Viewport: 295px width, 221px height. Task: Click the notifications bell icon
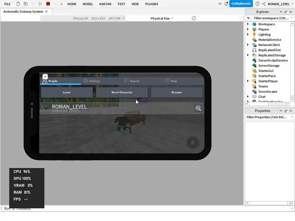coord(226,3)
